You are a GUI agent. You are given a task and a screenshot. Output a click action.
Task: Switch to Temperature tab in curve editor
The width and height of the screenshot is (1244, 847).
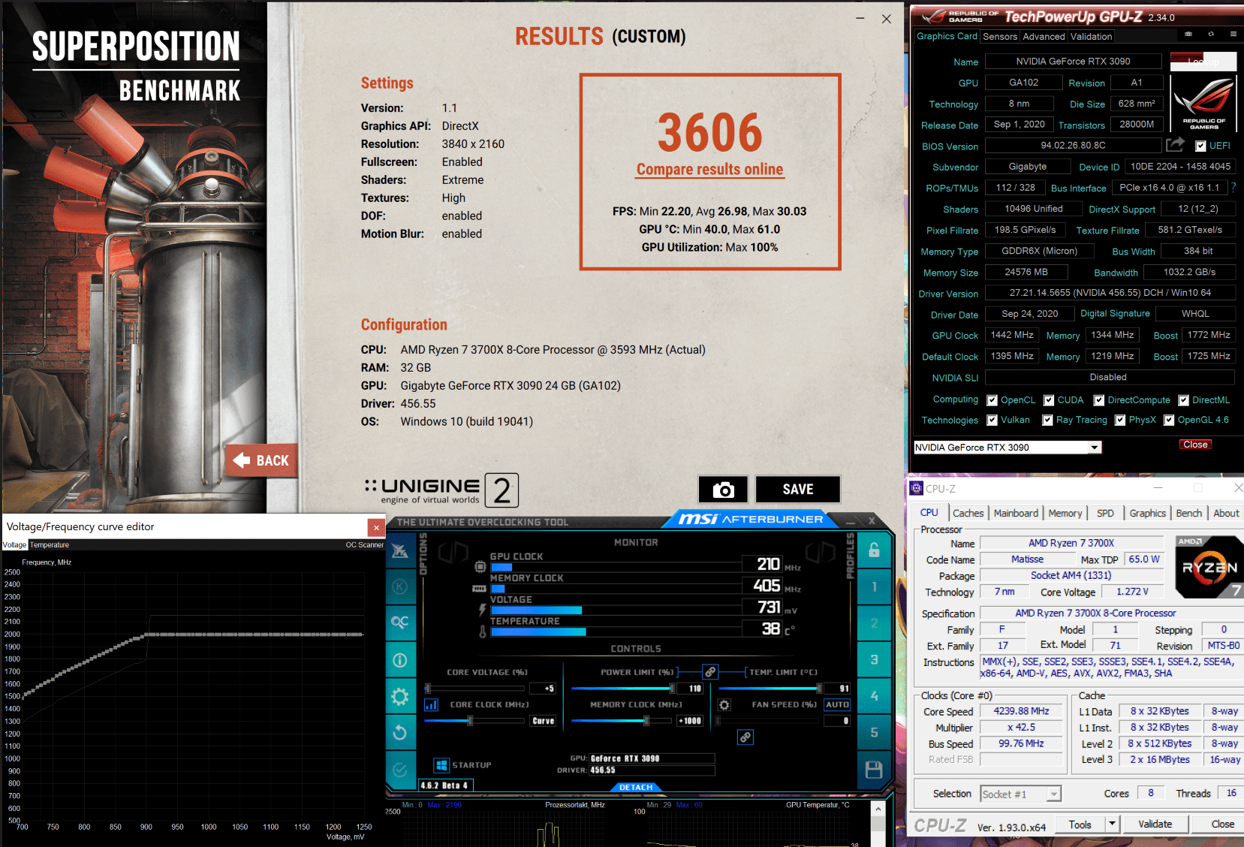(50, 545)
